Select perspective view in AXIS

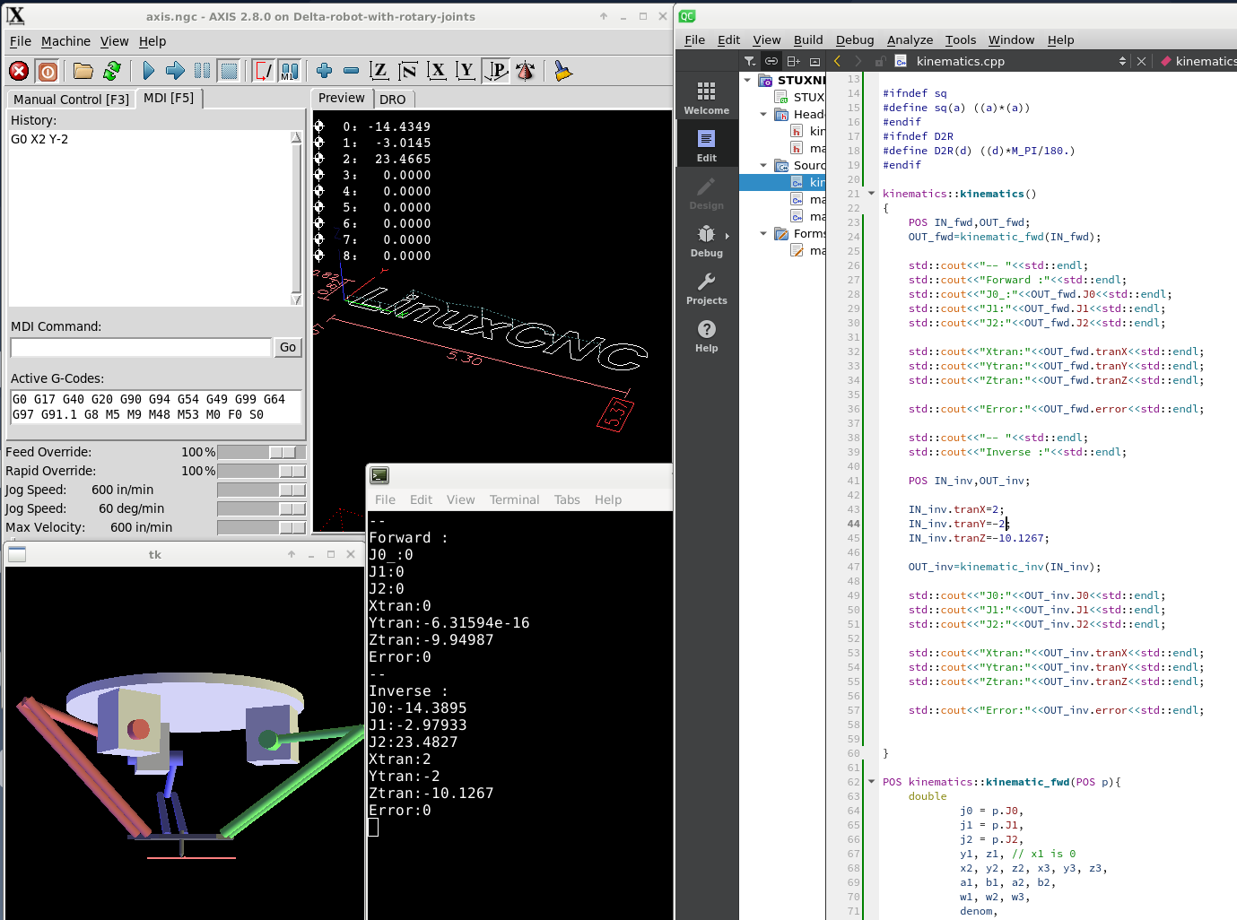pos(495,71)
